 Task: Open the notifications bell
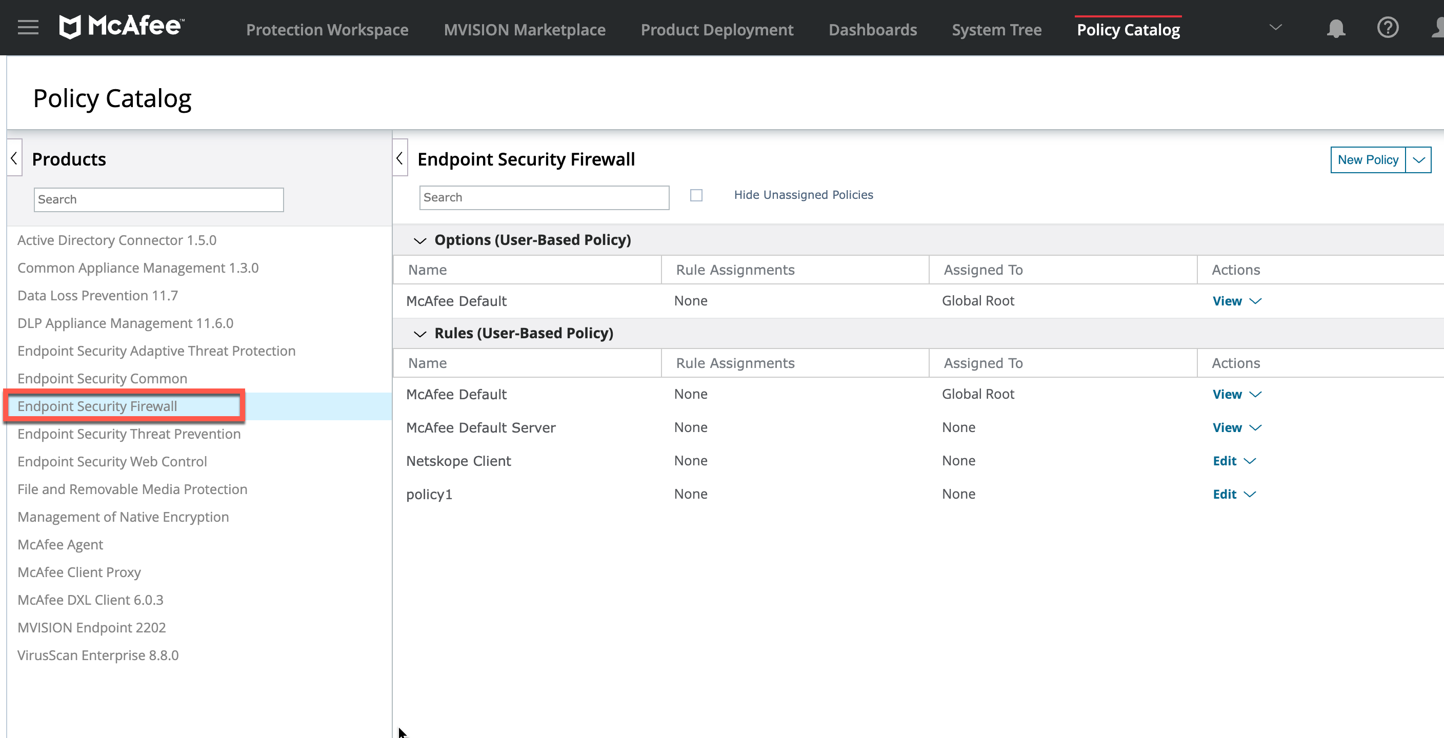click(1336, 28)
